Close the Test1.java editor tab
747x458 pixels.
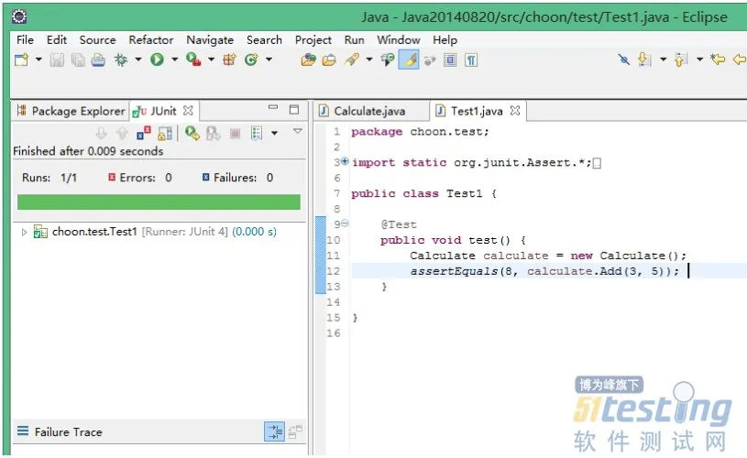(x=515, y=111)
